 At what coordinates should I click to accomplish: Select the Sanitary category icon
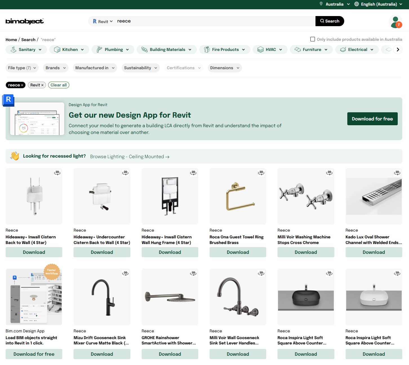(x=14, y=50)
